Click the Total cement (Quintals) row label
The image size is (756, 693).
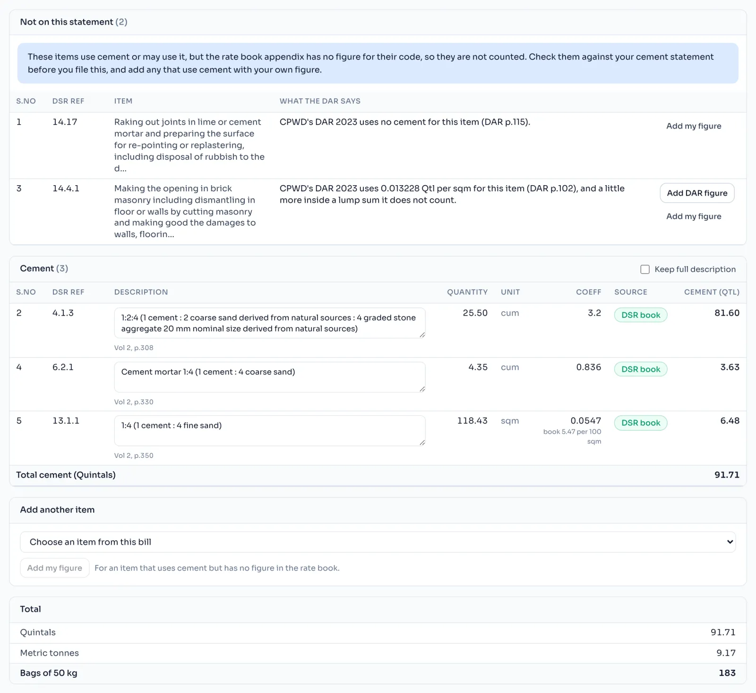[x=66, y=475]
